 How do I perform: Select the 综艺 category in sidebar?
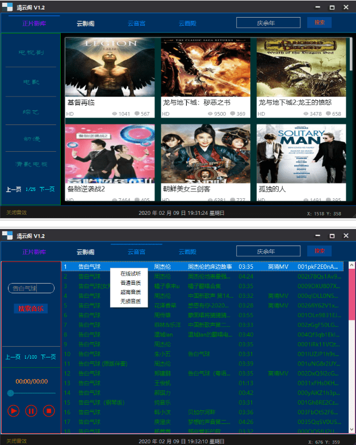31,112
